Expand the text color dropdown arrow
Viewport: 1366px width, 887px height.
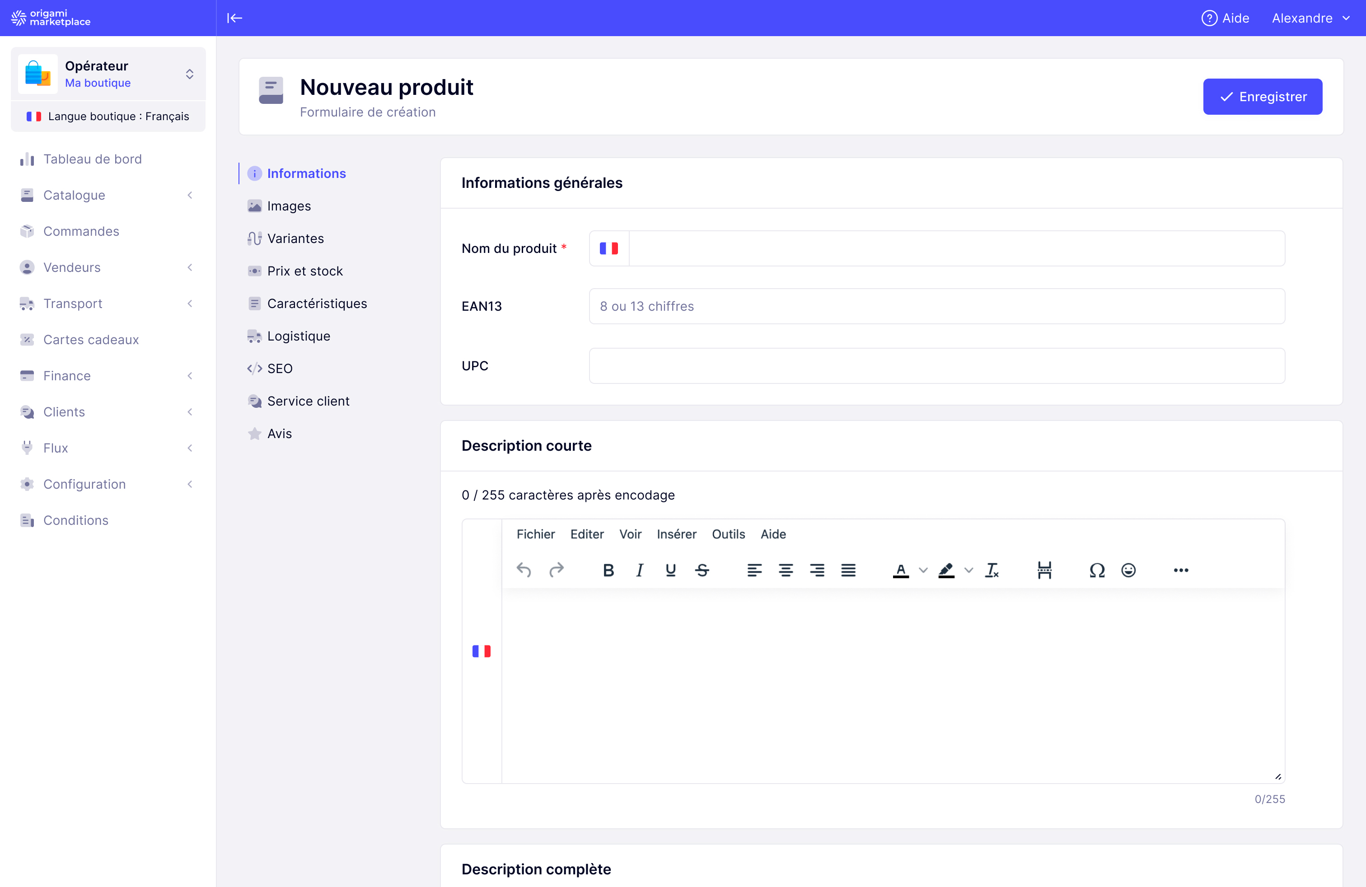pyautogui.click(x=923, y=571)
